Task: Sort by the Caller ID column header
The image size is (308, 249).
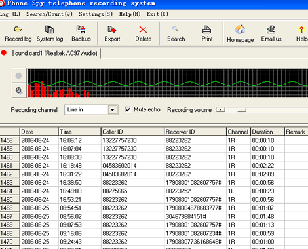Action: [132, 132]
